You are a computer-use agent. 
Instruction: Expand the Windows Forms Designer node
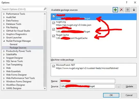point(4,82)
